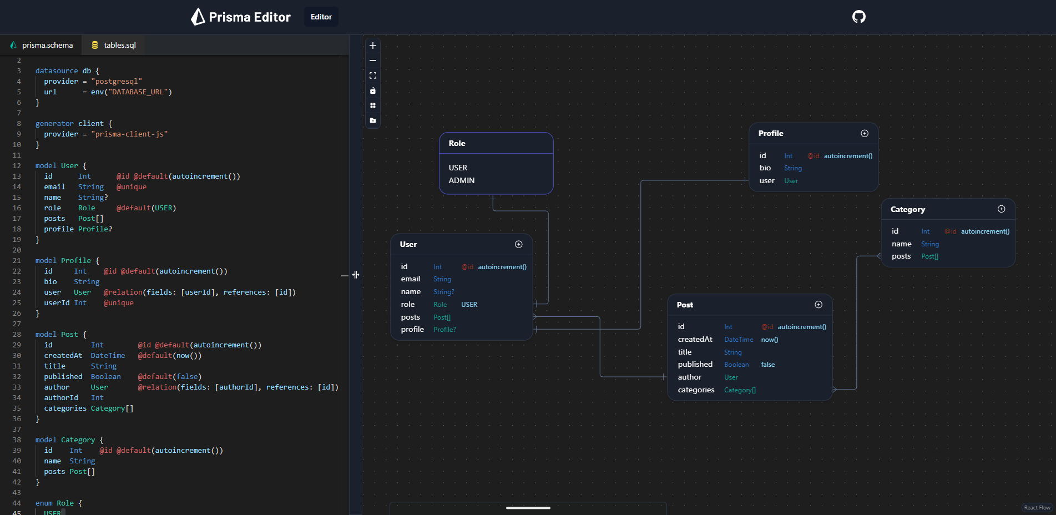Expand the Category model node options
The image size is (1056, 515).
[1002, 209]
